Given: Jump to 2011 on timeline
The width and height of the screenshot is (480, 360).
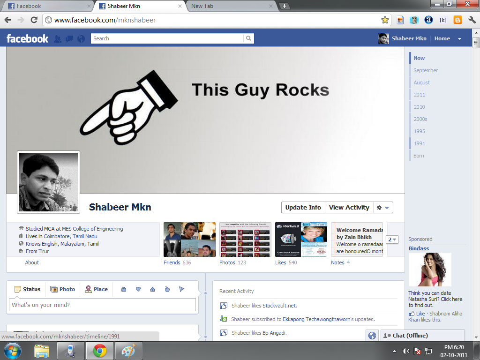Looking at the screenshot, I should pos(420,95).
